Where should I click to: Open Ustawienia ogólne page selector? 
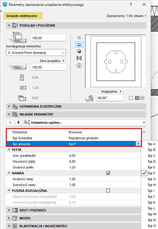coord(85,123)
